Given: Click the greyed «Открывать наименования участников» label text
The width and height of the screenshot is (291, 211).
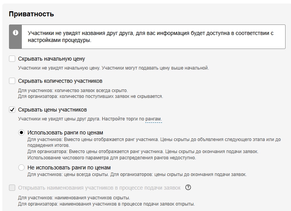Looking at the screenshot, I should tap(99, 188).
